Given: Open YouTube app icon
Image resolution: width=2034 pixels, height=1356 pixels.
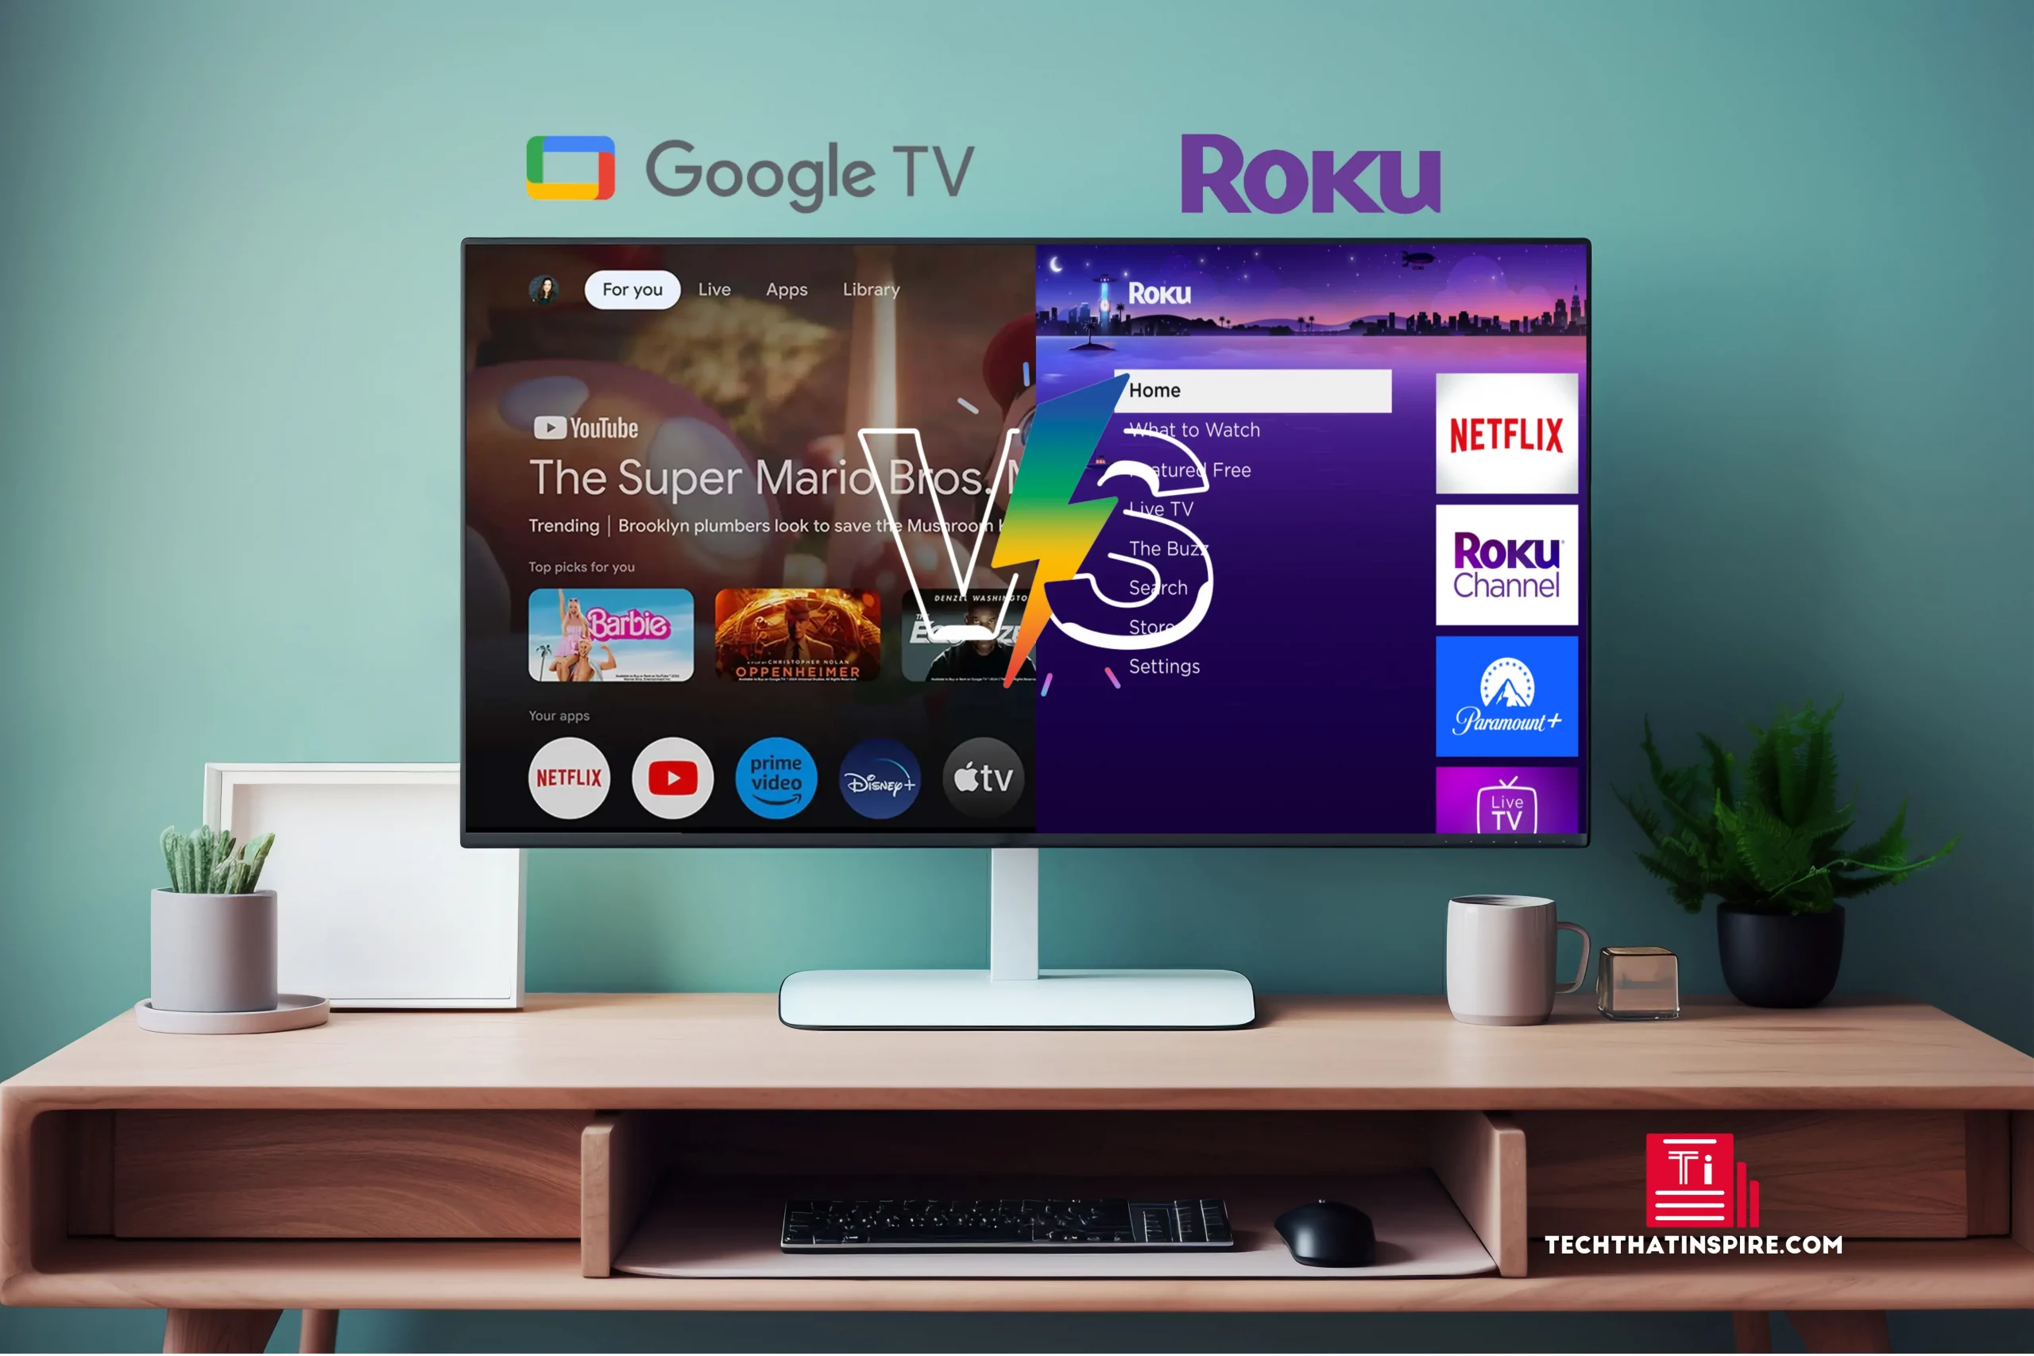Looking at the screenshot, I should pyautogui.click(x=675, y=779).
